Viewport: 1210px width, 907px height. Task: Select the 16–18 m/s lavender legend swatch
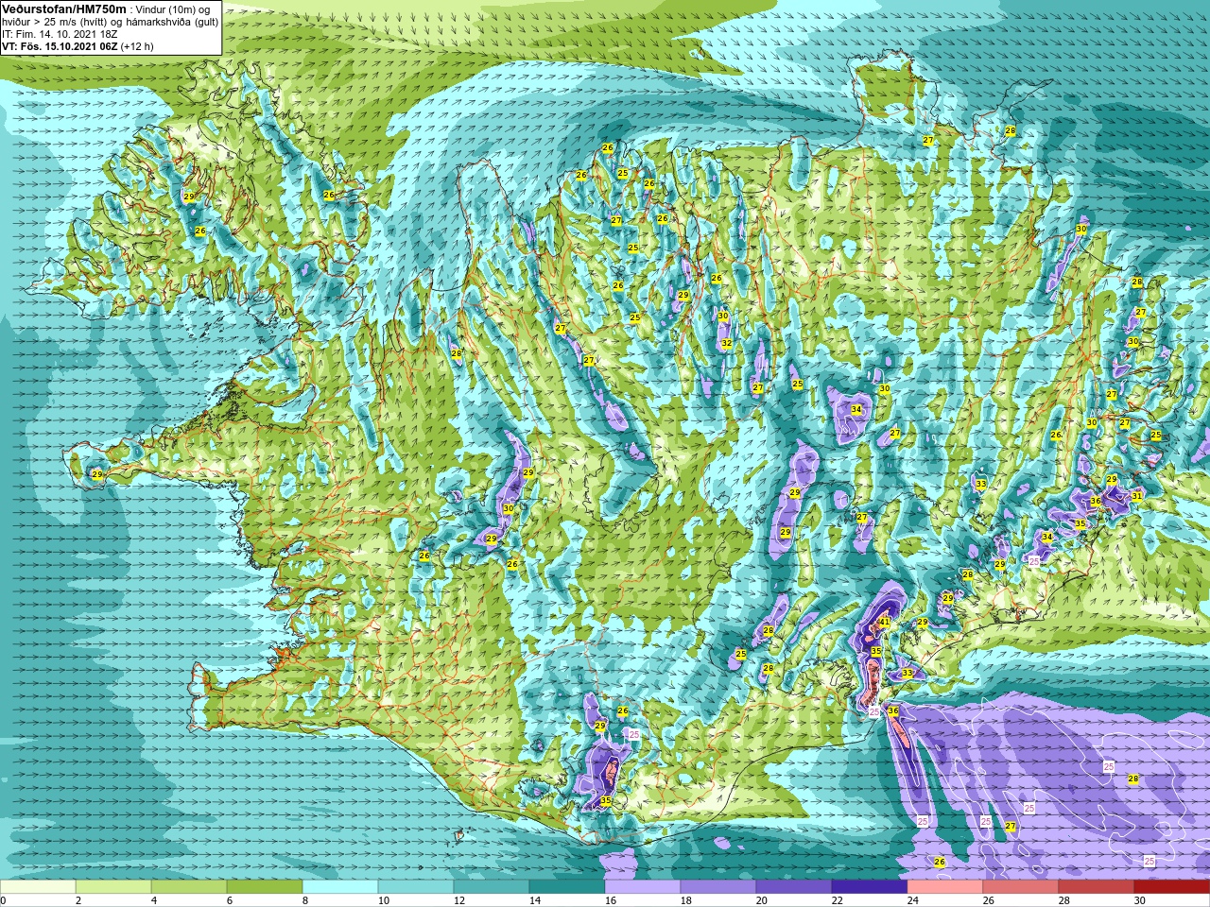coord(643,887)
